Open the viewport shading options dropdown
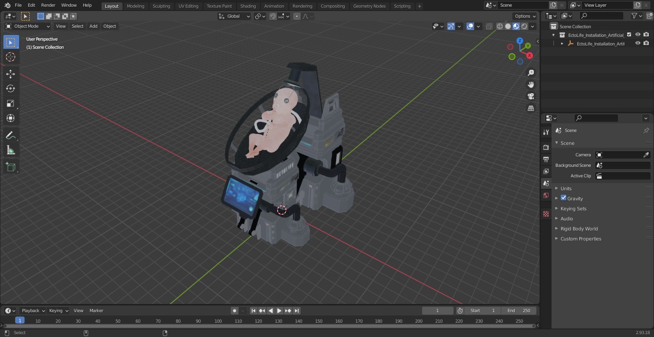Screen dimensions: 654x337 click(532, 26)
